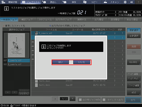Select the test2.docx job row
The width and height of the screenshot is (142, 107).
(x=78, y=81)
